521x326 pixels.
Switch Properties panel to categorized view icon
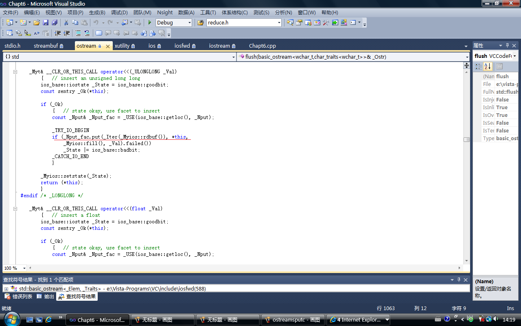coord(479,66)
